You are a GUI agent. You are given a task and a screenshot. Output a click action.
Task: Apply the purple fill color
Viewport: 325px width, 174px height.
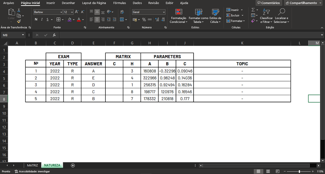(x=70, y=20)
